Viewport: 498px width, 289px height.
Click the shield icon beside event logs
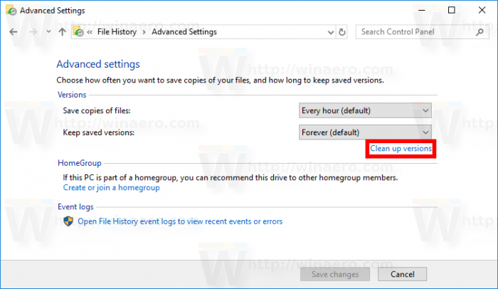point(69,221)
